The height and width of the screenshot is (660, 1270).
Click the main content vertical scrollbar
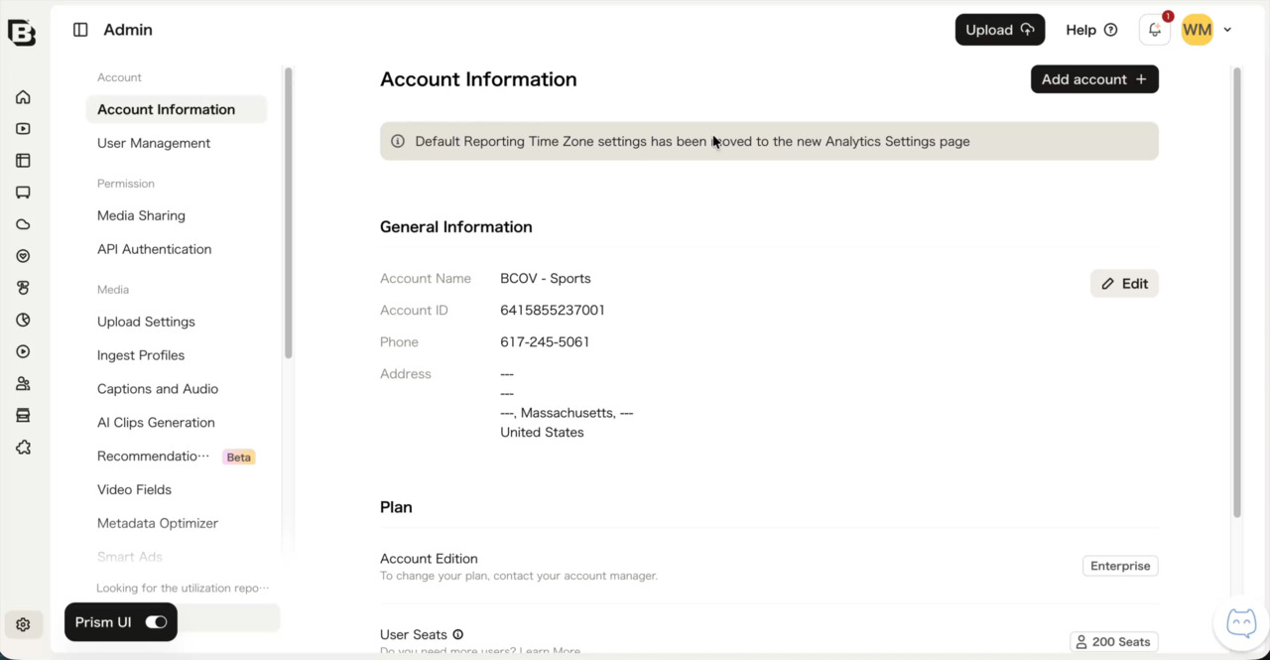click(1237, 293)
